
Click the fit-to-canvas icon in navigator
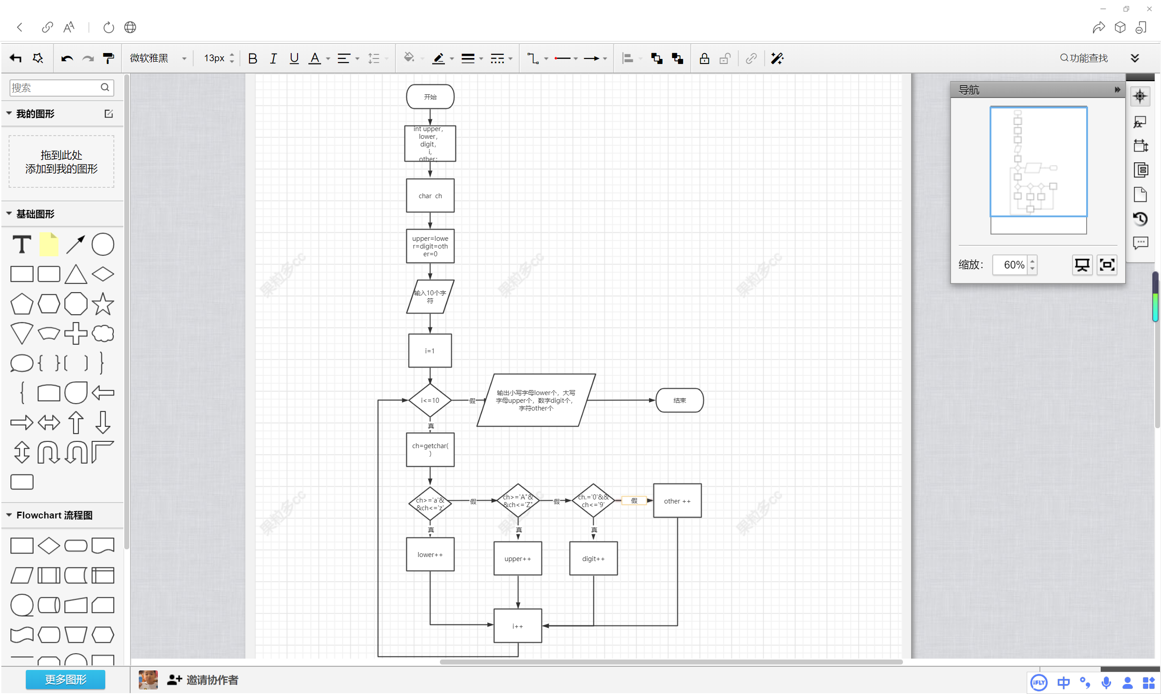point(1107,265)
